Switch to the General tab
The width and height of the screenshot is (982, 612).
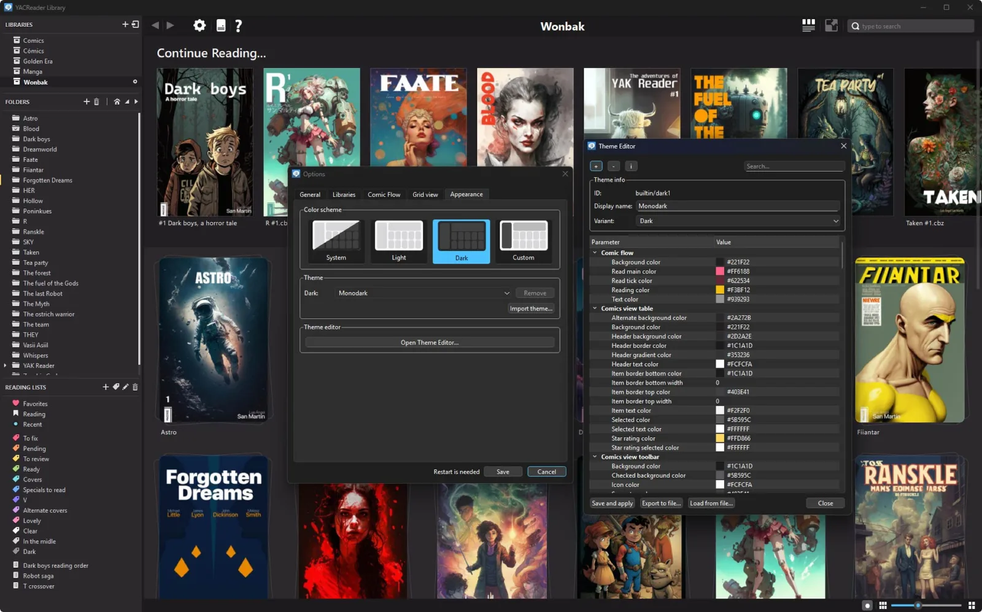(x=310, y=194)
